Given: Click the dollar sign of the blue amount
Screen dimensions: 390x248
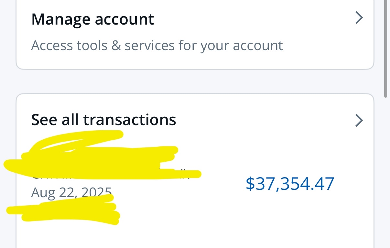Looking at the screenshot, I should pos(250,184).
